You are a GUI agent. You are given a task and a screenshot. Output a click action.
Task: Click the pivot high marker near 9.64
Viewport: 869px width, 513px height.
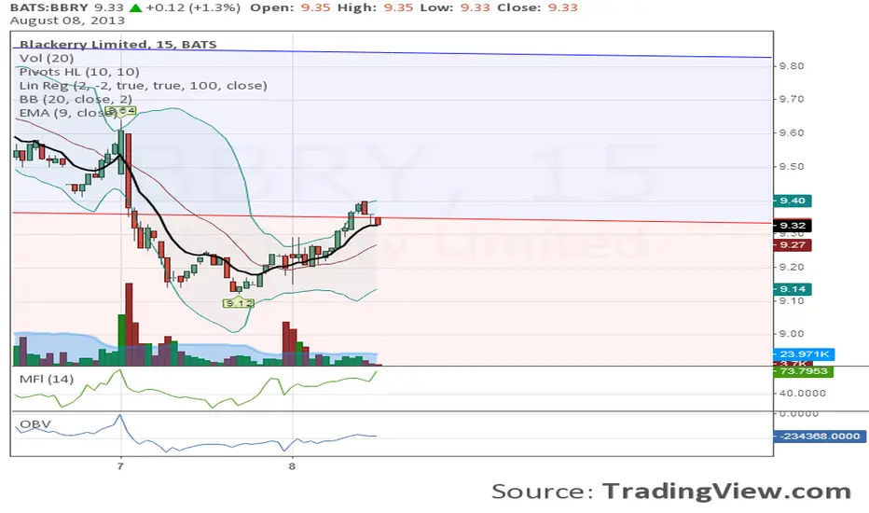coord(121,111)
